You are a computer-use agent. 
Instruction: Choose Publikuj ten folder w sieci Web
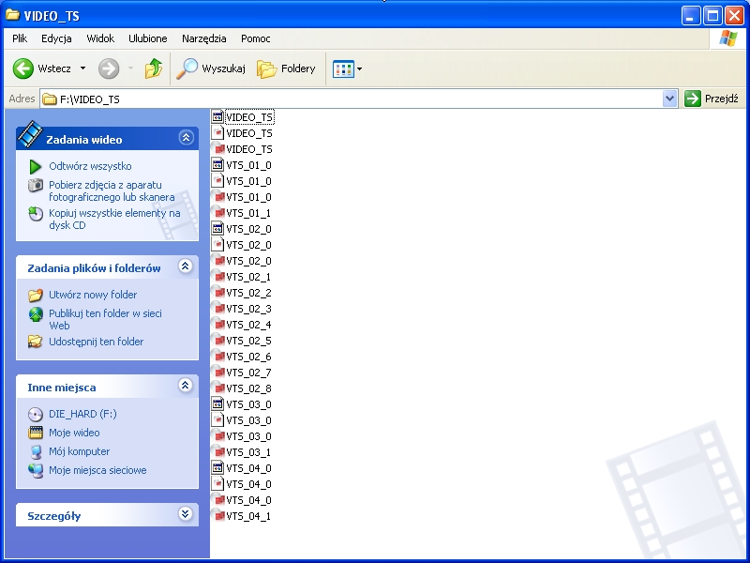105,319
